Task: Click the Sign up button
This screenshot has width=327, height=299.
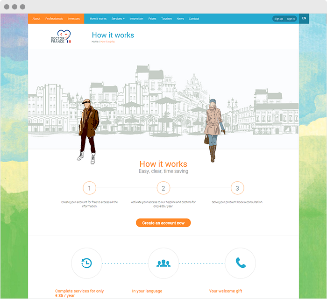Action: click(x=278, y=19)
